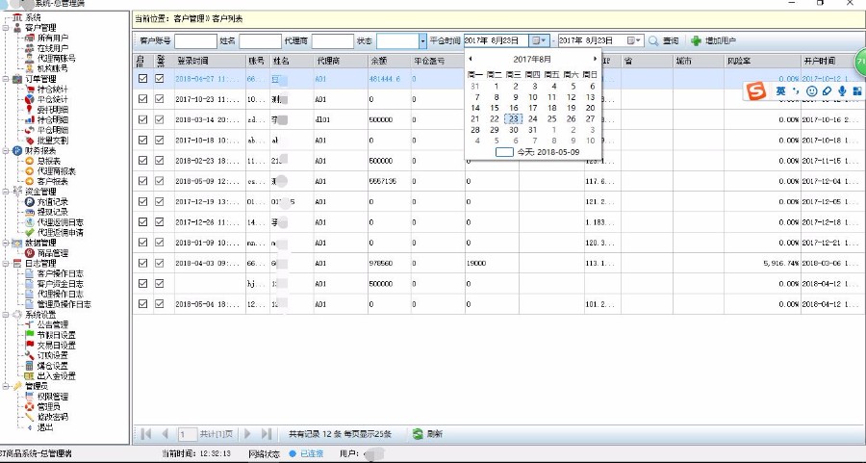Click the Sogou input method S icon

coord(756,91)
